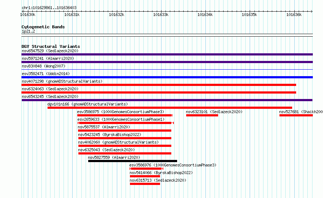Image resolution: width=323 pixels, height=198 pixels.
Task: Select the nsv5971241 (Almarri2020) label
Action: (48, 58)
